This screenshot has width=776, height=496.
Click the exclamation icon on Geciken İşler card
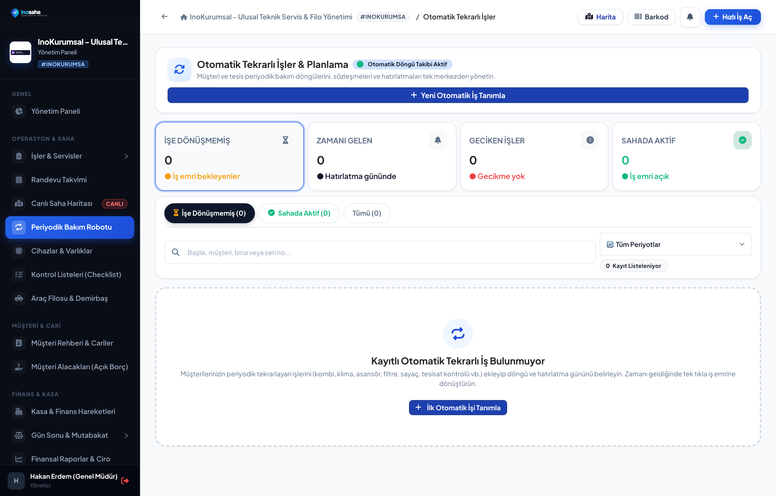click(x=590, y=140)
